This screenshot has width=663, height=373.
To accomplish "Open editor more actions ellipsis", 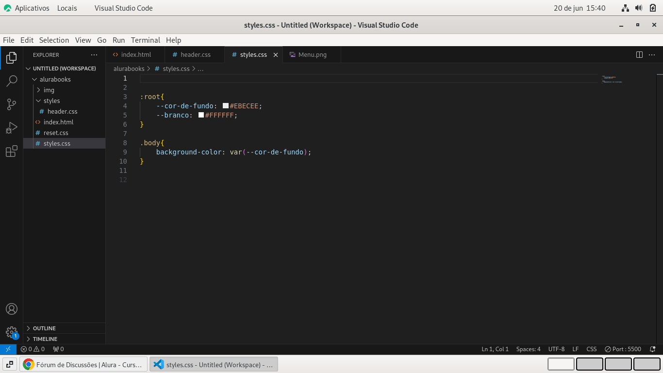I will point(652,55).
